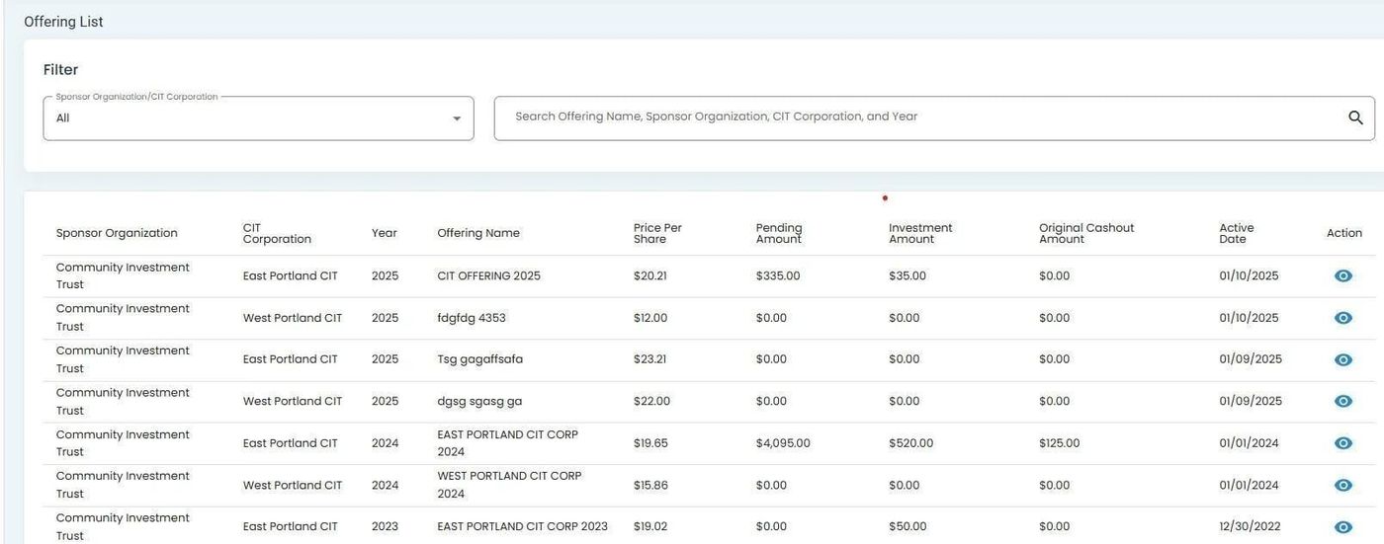Click the search magnifier icon

[1355, 117]
